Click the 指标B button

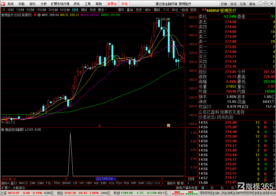coord(171,183)
